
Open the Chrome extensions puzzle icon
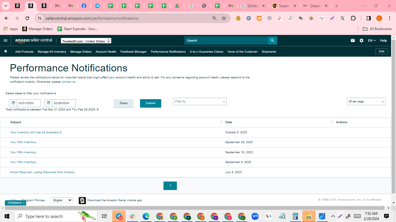(x=353, y=18)
